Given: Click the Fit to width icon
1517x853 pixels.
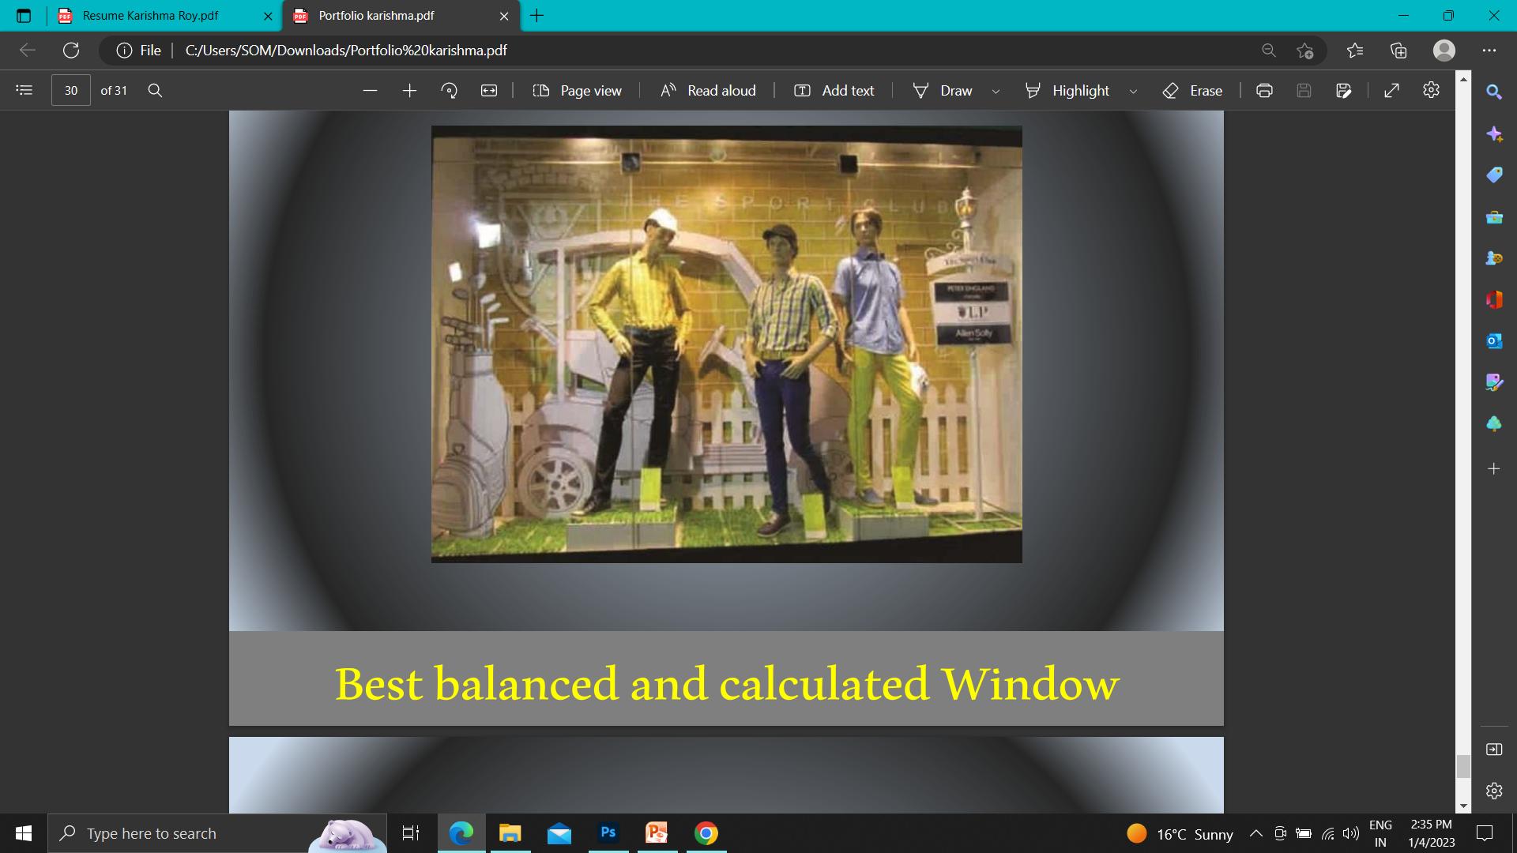Looking at the screenshot, I should coord(489,91).
